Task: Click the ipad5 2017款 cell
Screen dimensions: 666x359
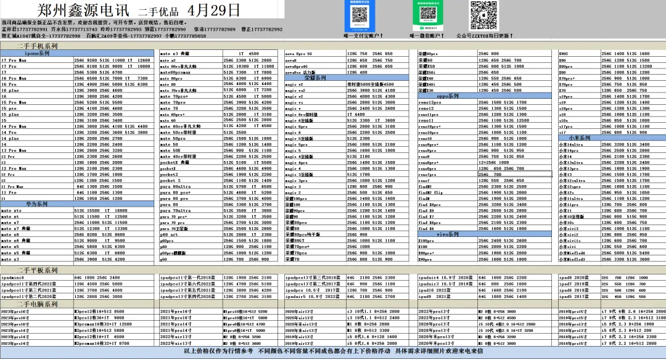Action: pyautogui.click(x=579, y=297)
